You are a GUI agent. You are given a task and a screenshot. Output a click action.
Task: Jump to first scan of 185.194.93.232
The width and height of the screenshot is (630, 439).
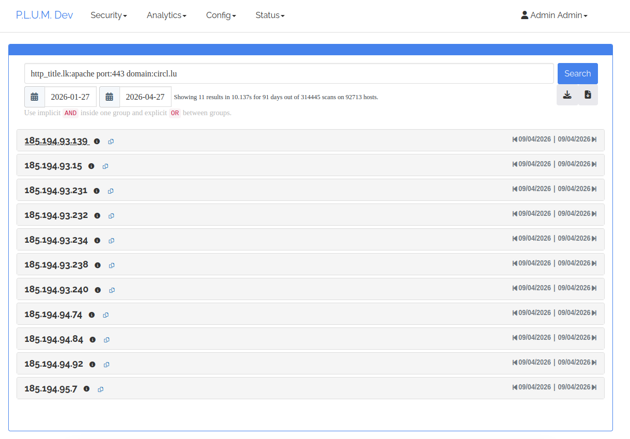click(515, 214)
